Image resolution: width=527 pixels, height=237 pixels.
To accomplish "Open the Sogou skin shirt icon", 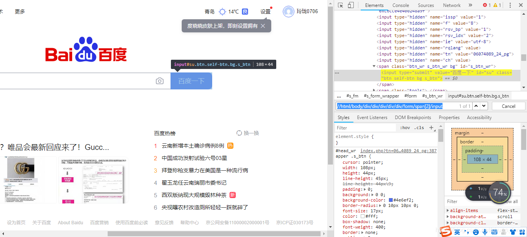I will pos(513,232).
